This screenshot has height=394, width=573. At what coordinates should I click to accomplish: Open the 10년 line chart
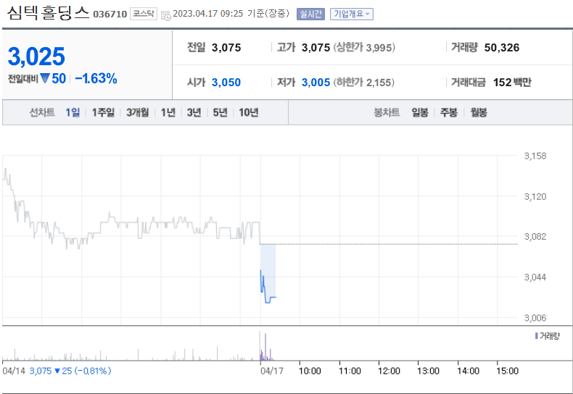pos(249,112)
